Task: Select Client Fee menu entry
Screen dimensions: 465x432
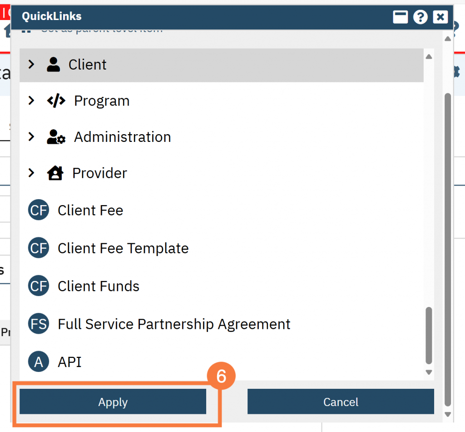Action: pyautogui.click(x=90, y=211)
